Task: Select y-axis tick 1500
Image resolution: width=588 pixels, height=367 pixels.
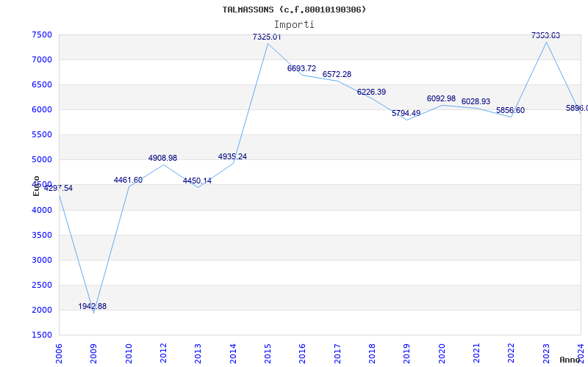Action: pyautogui.click(x=42, y=335)
